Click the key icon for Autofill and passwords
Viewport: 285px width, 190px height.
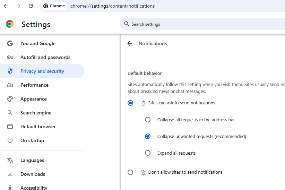(10, 57)
